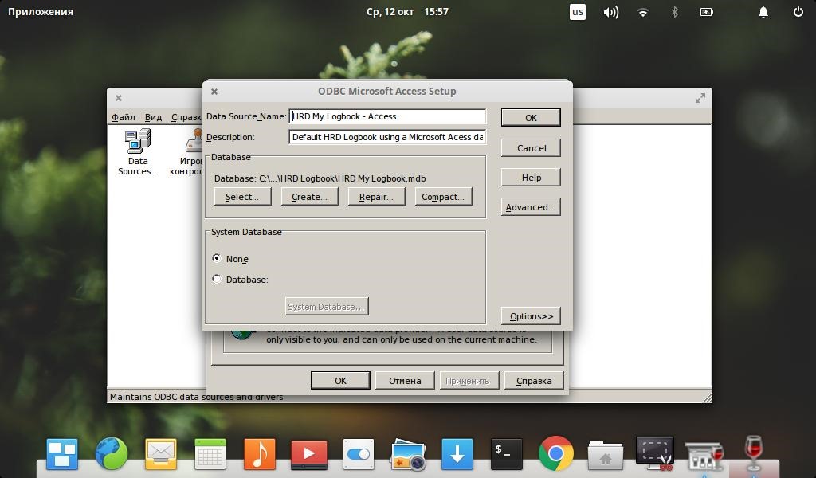Click the System Database... button
The height and width of the screenshot is (478, 816).
[x=327, y=307]
